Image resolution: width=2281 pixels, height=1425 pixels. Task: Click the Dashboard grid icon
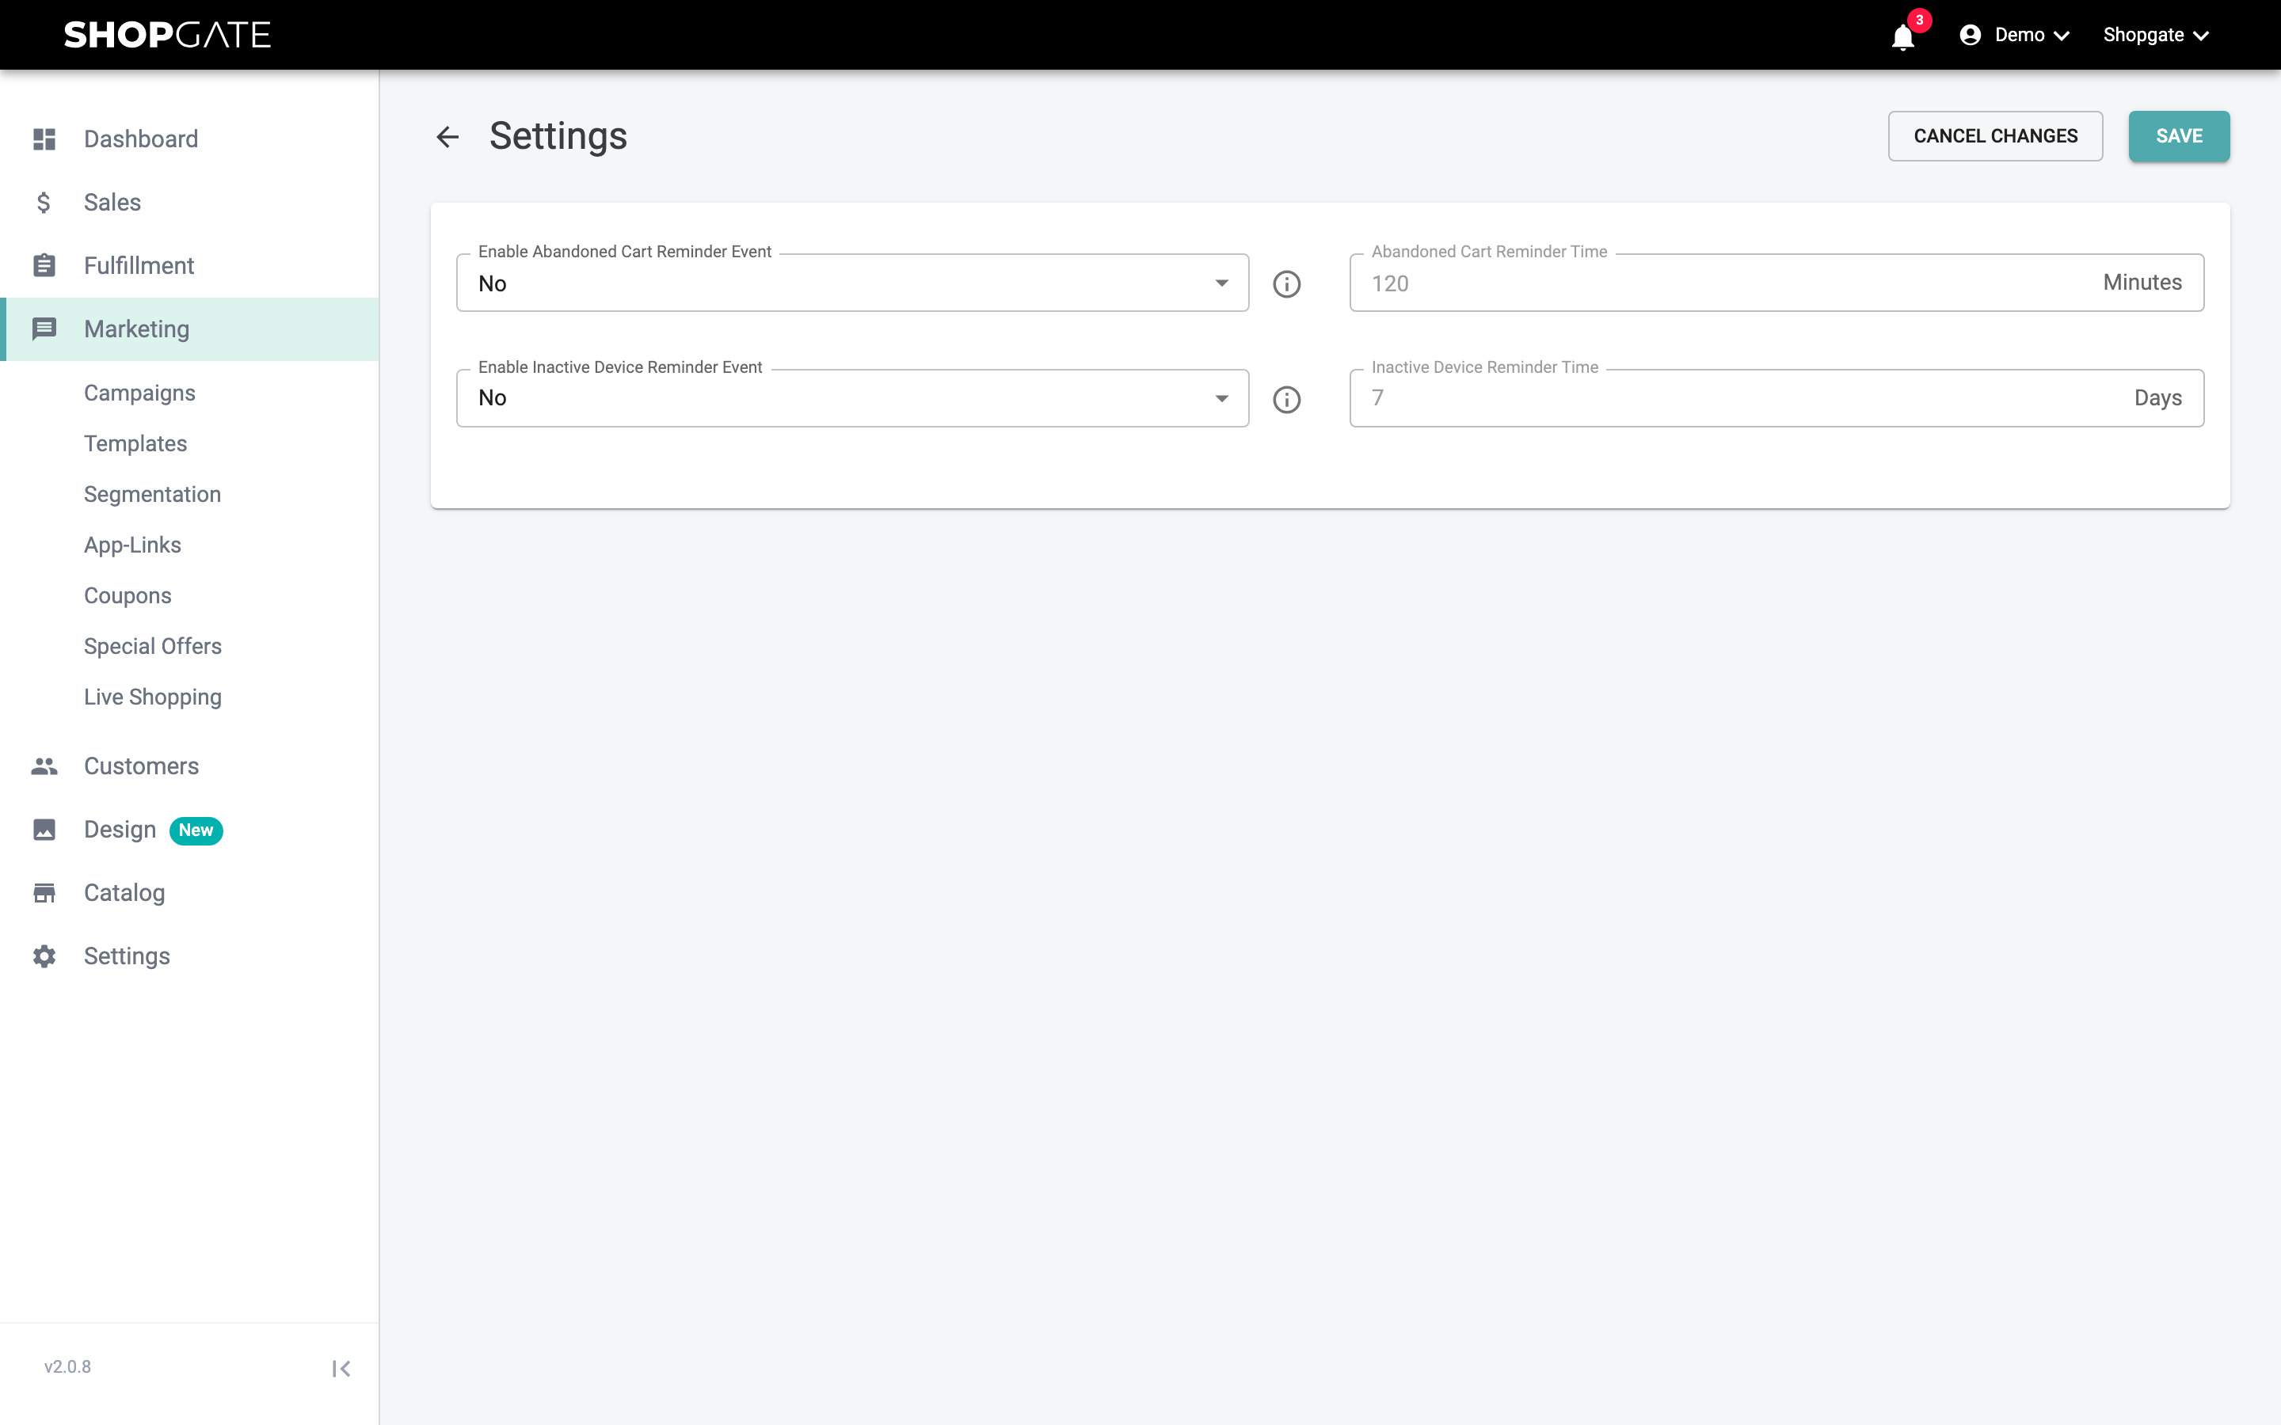click(44, 139)
